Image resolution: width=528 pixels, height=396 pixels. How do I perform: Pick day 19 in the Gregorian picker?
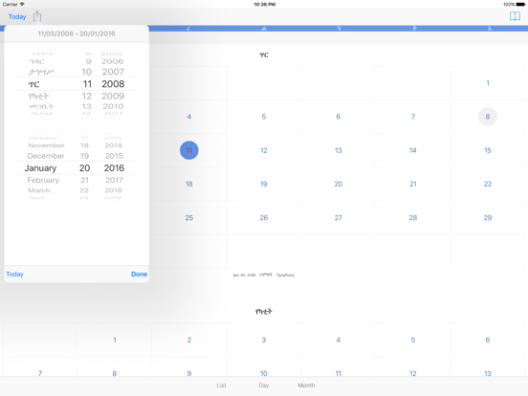pos(84,156)
